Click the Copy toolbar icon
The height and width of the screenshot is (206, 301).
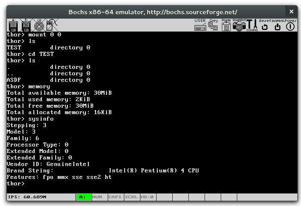[213, 25]
